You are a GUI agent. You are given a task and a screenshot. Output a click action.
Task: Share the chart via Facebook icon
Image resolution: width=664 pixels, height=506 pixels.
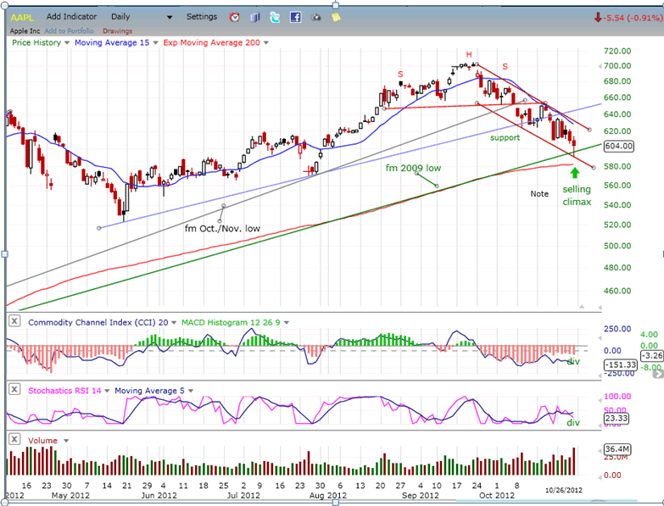295,17
